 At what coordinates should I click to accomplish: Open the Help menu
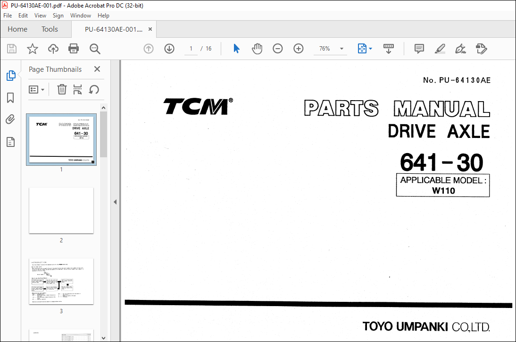click(103, 16)
